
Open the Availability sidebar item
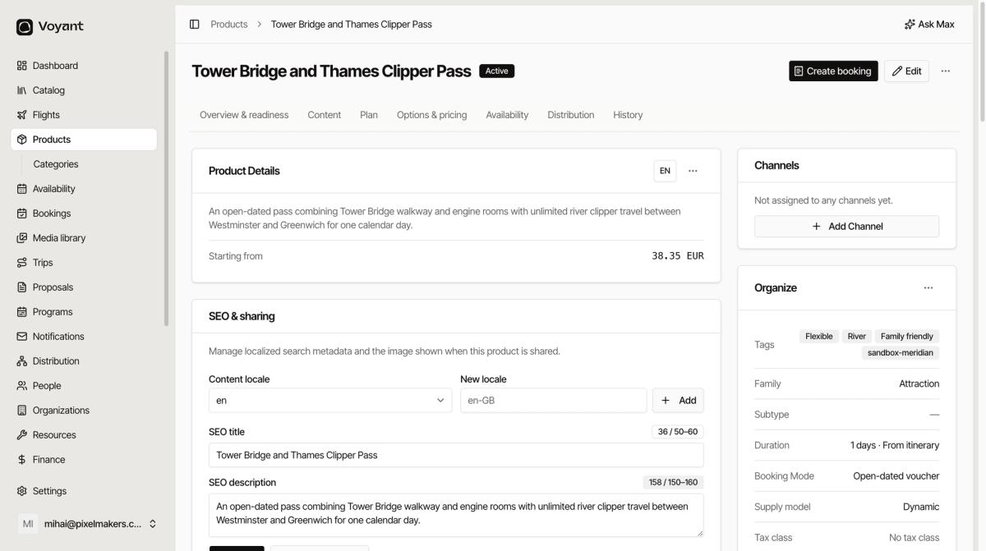pos(84,189)
